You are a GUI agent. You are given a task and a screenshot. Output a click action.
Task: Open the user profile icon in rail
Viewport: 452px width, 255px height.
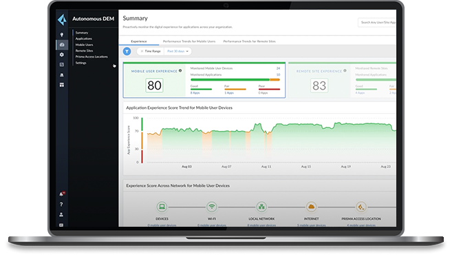(x=61, y=214)
